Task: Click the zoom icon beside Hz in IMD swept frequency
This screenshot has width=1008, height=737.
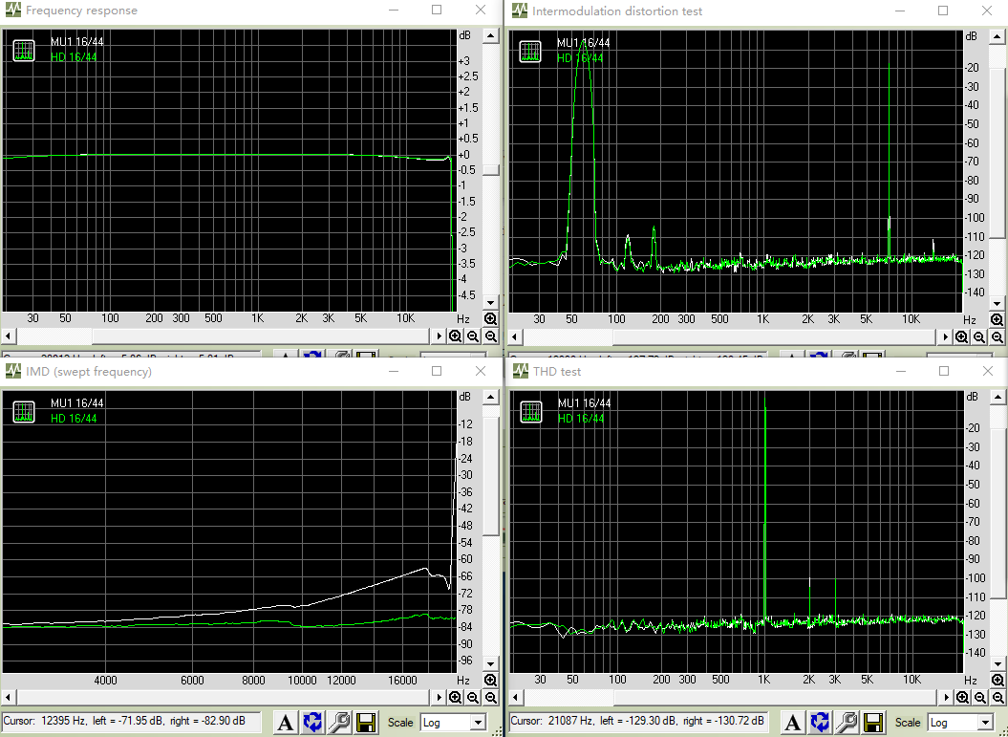Action: coord(490,679)
